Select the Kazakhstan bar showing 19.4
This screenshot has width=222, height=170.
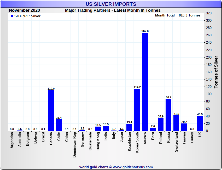129,127
